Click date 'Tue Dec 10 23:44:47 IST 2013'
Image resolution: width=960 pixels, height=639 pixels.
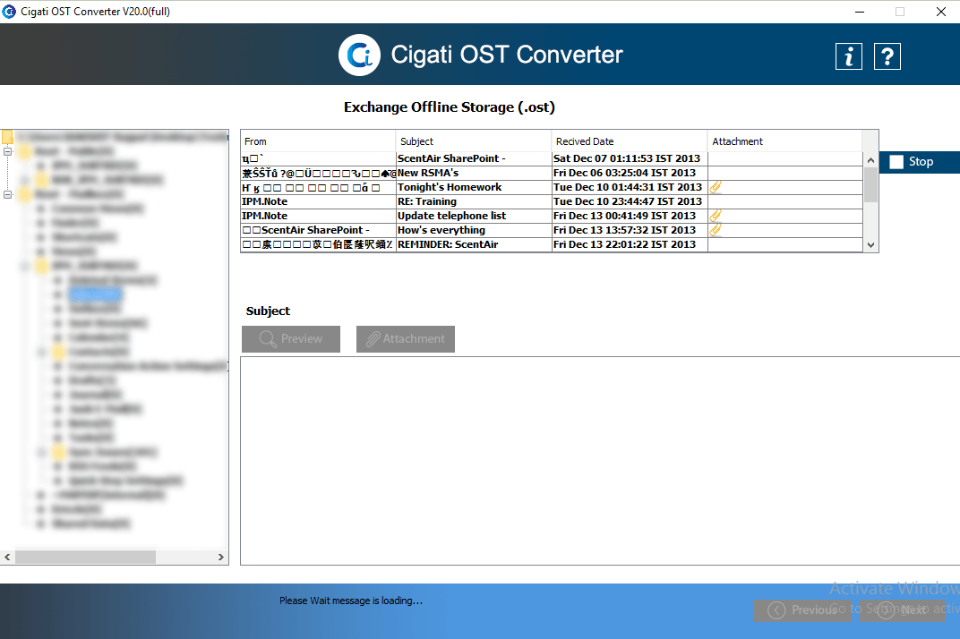pos(628,201)
